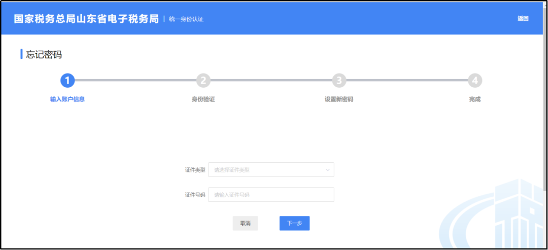Click the 取消 button

pyautogui.click(x=246, y=224)
